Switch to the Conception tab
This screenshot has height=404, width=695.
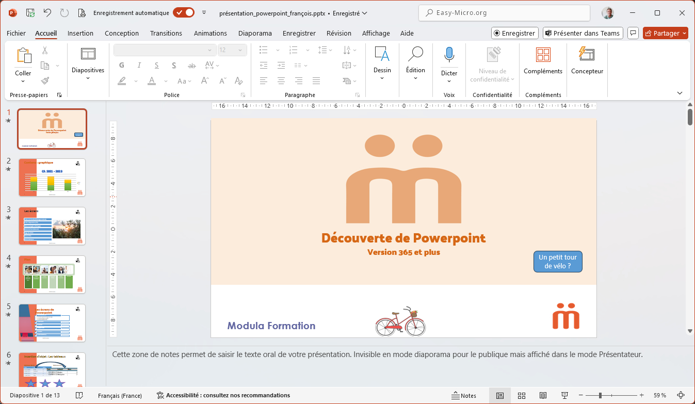click(x=122, y=33)
